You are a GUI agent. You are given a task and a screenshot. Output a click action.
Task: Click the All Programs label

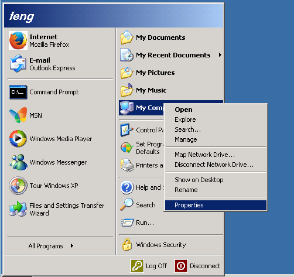[x=46, y=246]
